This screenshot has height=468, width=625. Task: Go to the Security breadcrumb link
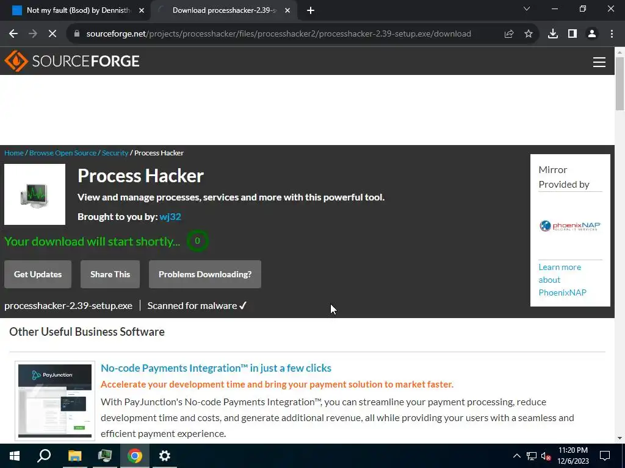(x=115, y=153)
